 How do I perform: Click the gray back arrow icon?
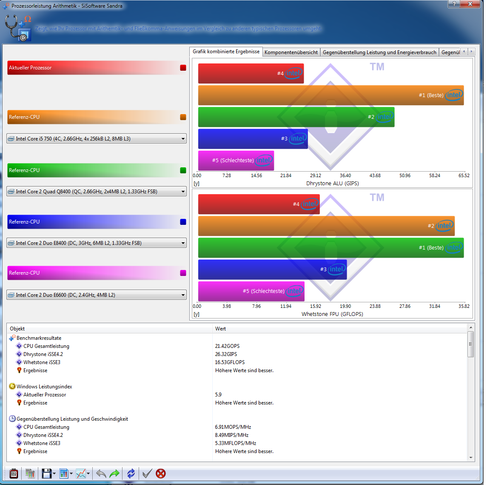(101, 474)
